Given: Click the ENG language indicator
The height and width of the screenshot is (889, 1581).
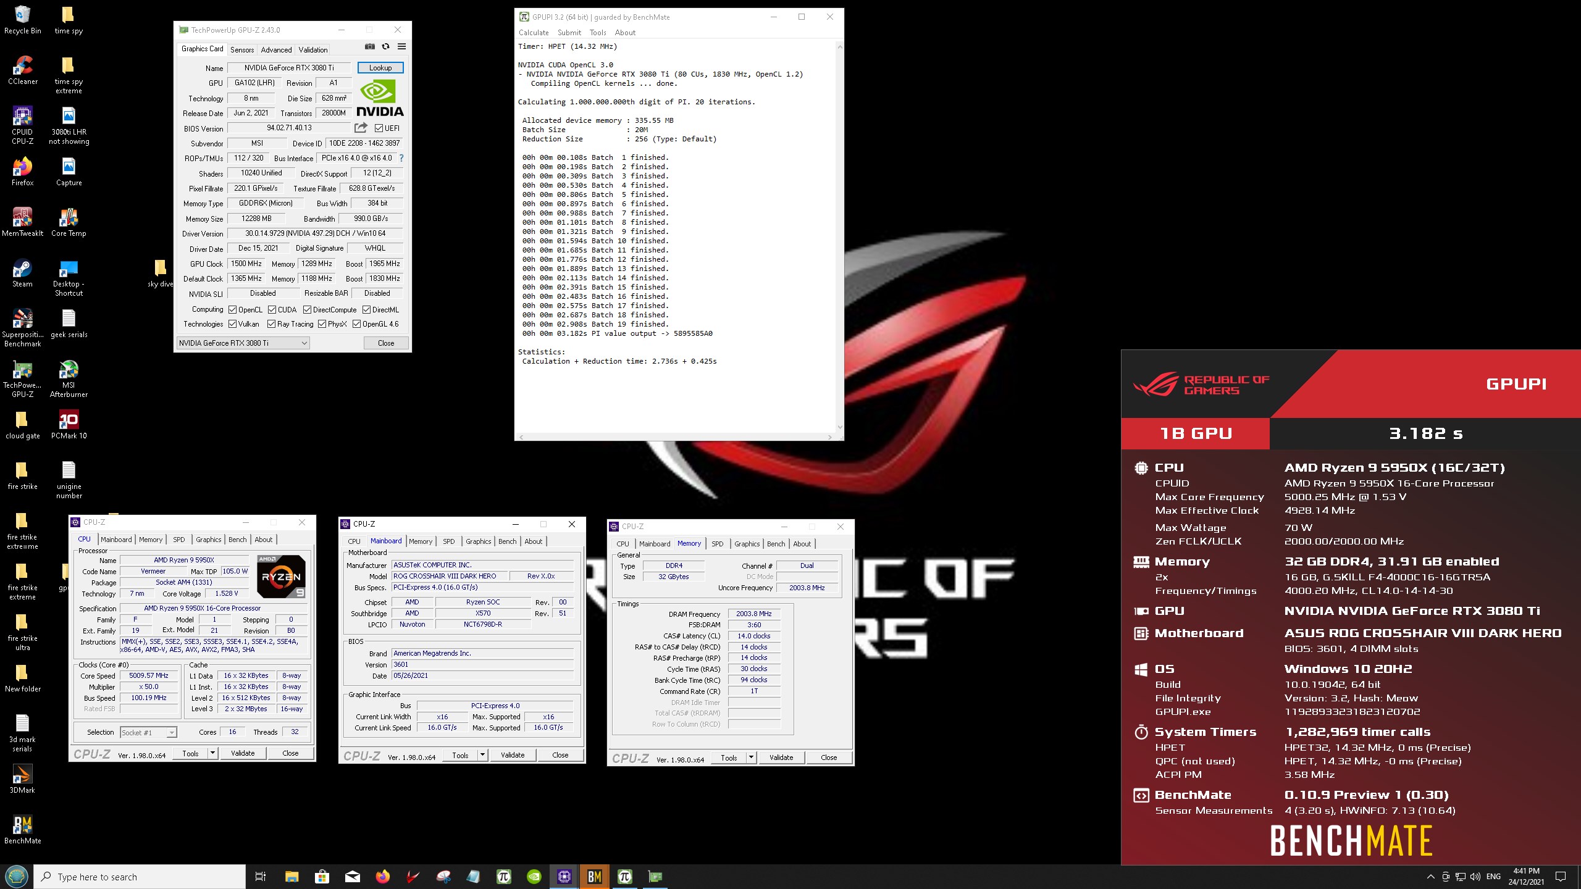Looking at the screenshot, I should [1493, 877].
